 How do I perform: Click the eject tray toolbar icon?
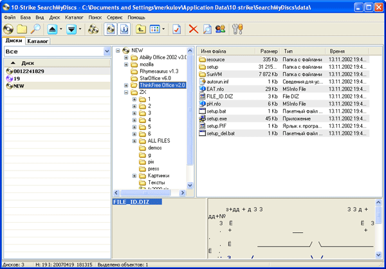click(x=53, y=29)
